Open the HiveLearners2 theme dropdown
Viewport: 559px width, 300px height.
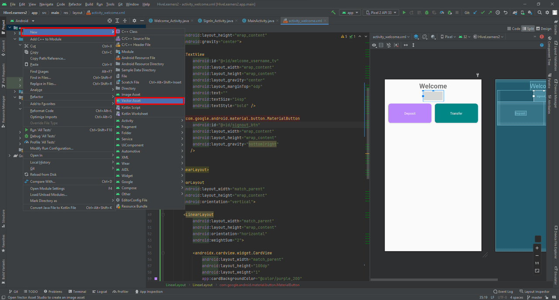488,37
